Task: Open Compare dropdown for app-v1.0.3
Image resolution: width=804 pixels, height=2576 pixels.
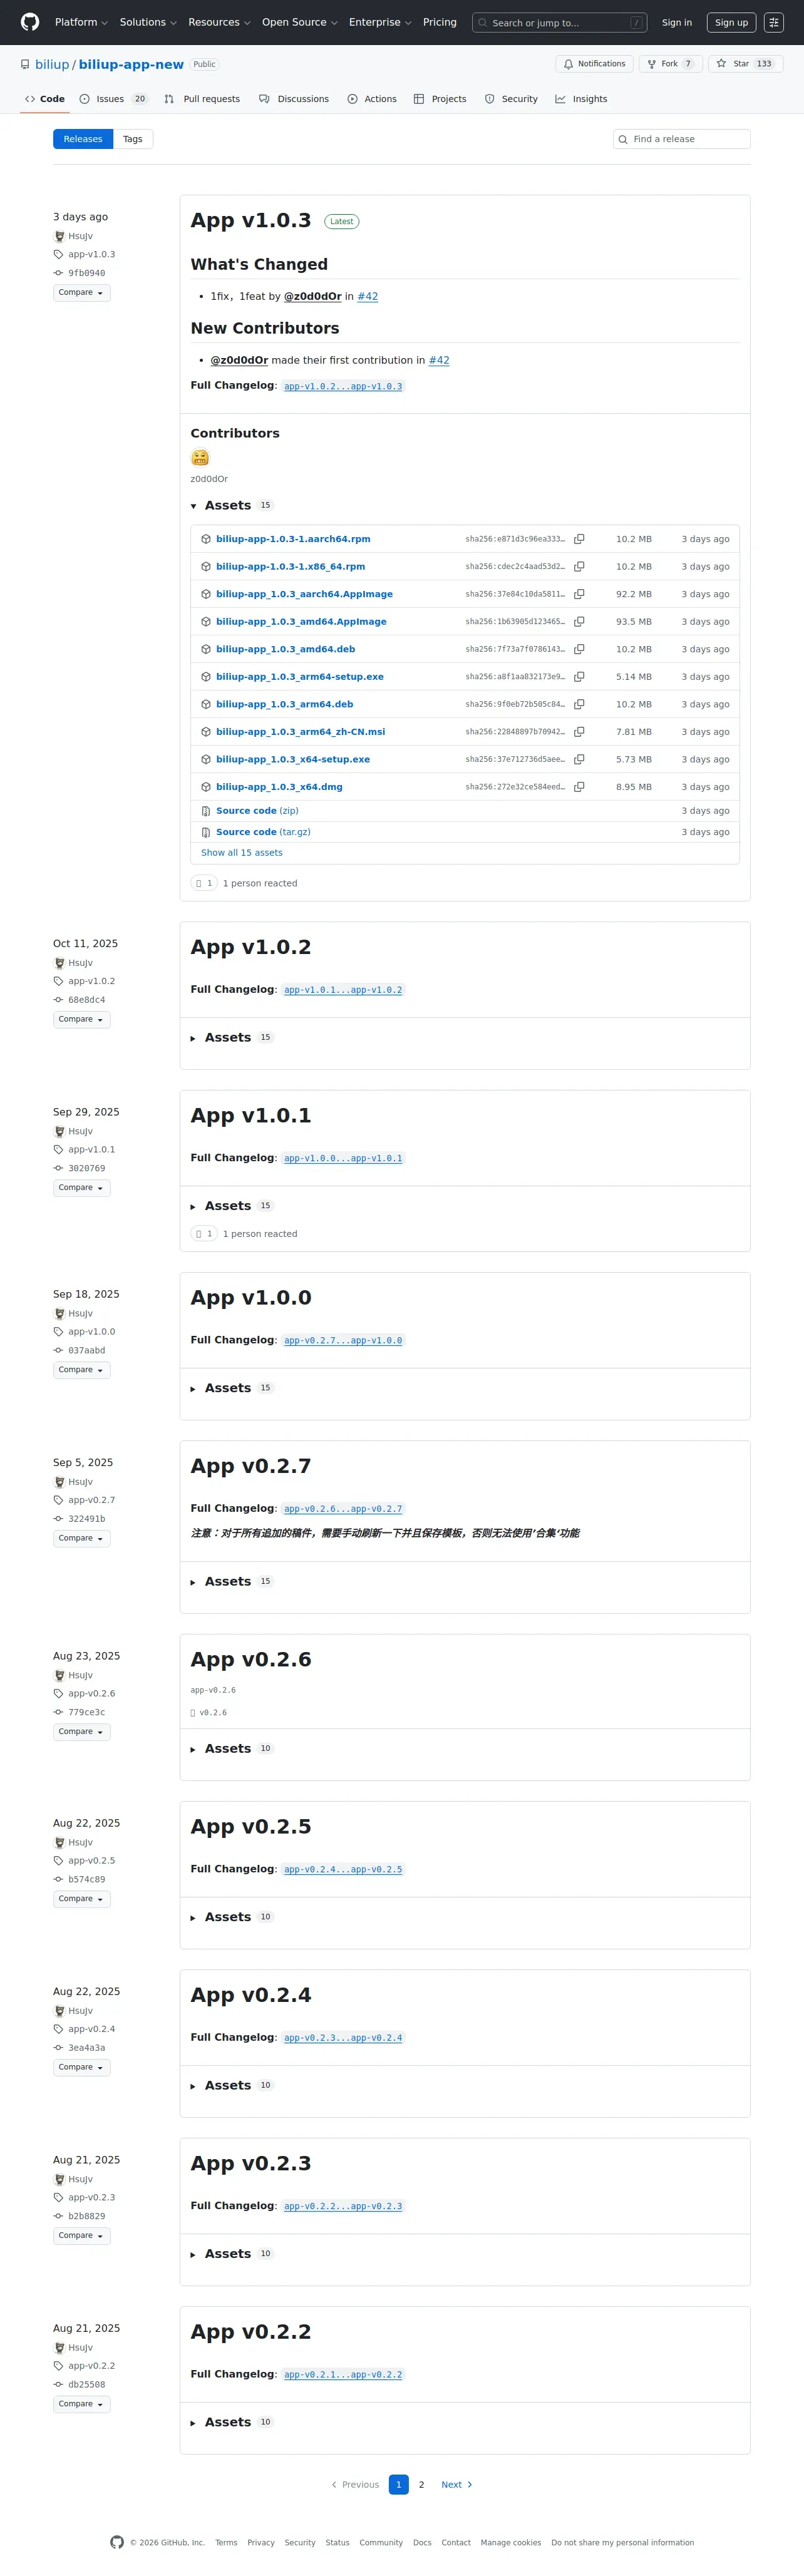Action: [81, 293]
